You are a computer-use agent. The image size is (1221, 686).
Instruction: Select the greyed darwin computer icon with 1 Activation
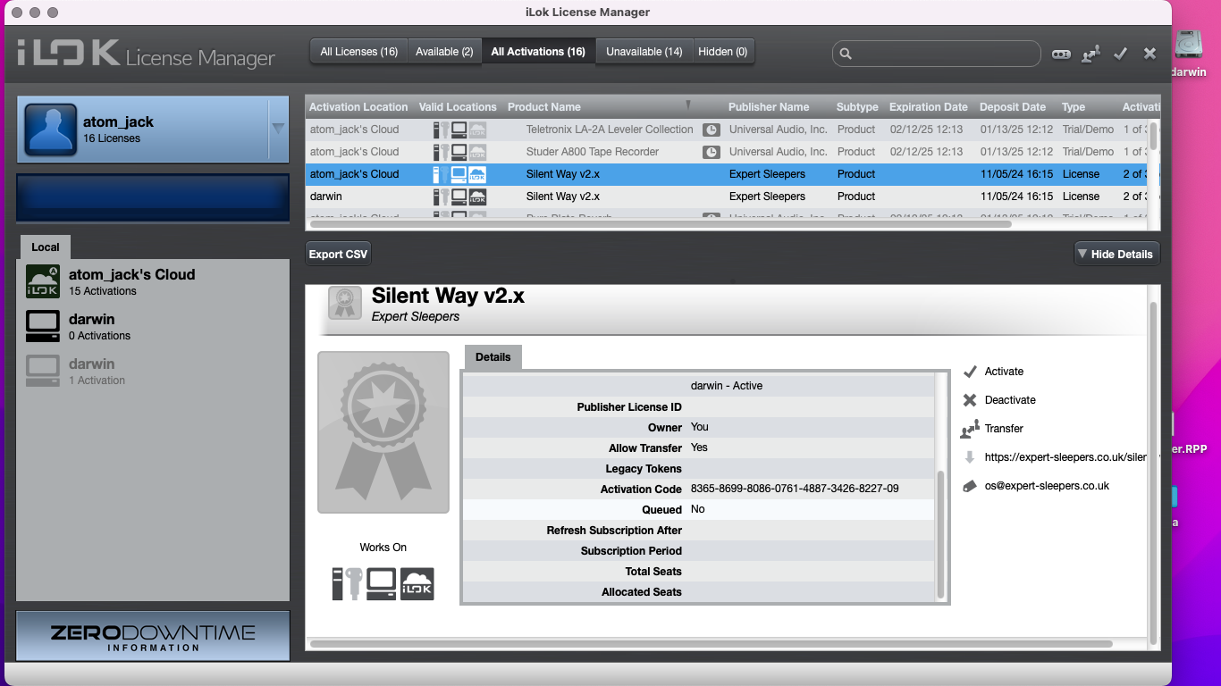[43, 371]
